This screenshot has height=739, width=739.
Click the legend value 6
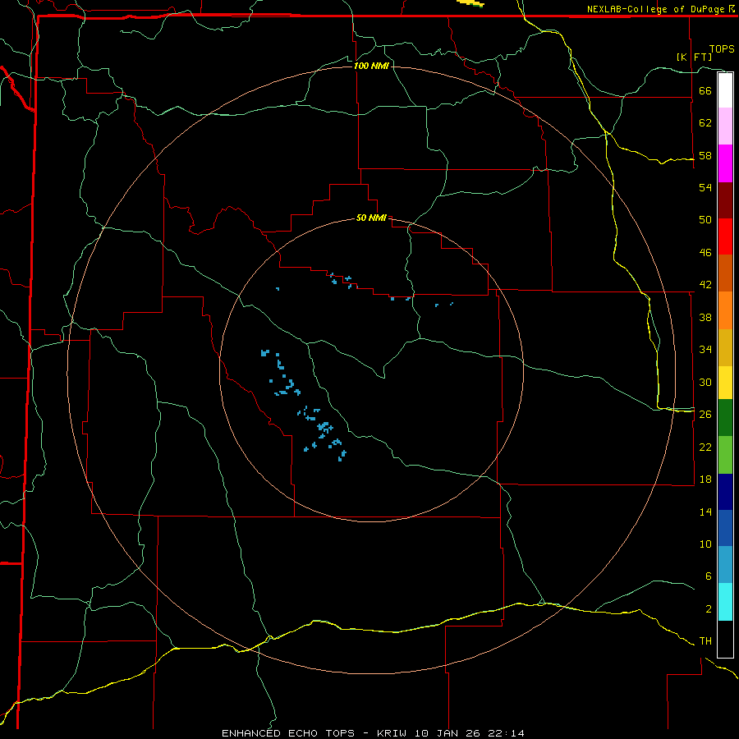click(708, 576)
